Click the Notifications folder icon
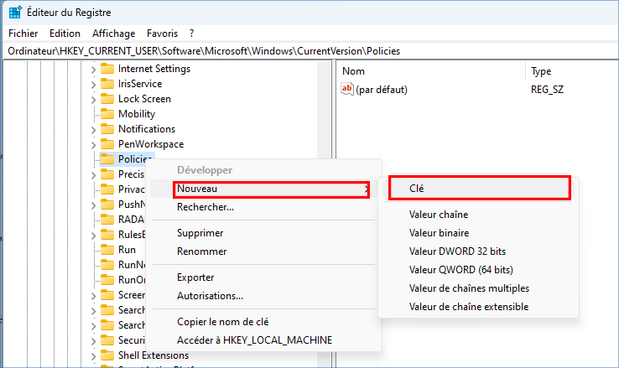 pyautogui.click(x=107, y=129)
